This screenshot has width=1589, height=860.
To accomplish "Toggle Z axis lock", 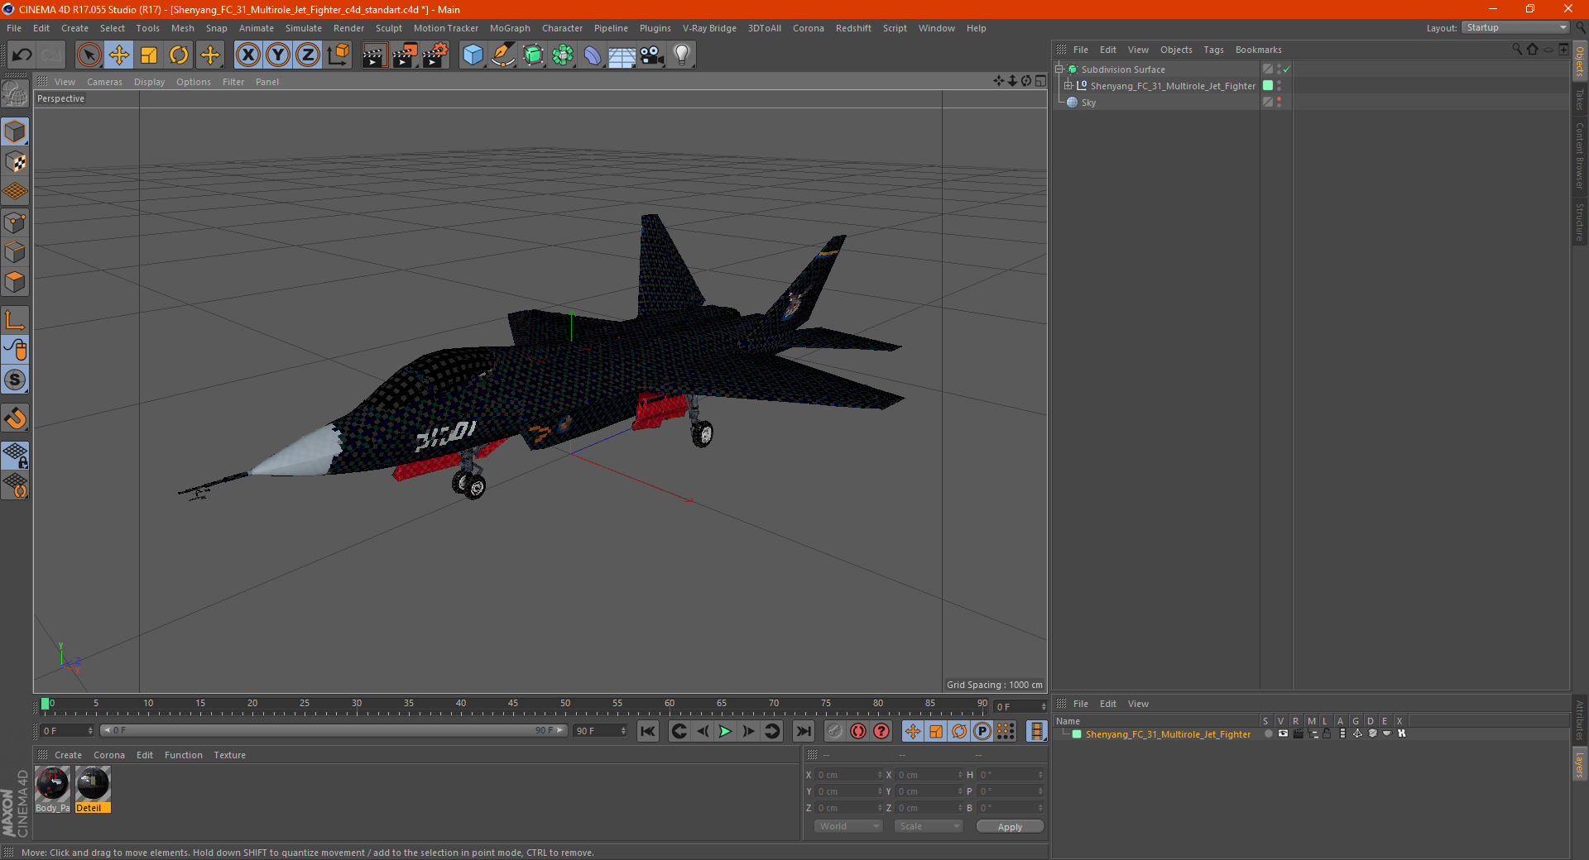I will pyautogui.click(x=308, y=55).
